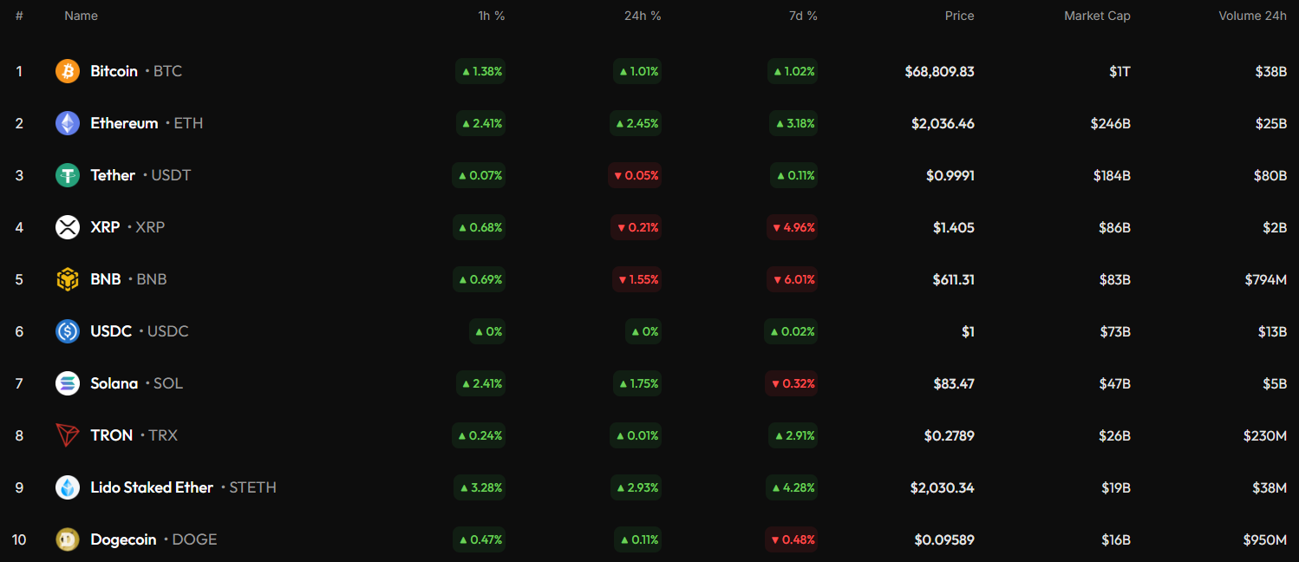The image size is (1299, 562).
Task: Click the TRON logo icon
Action: [68, 435]
